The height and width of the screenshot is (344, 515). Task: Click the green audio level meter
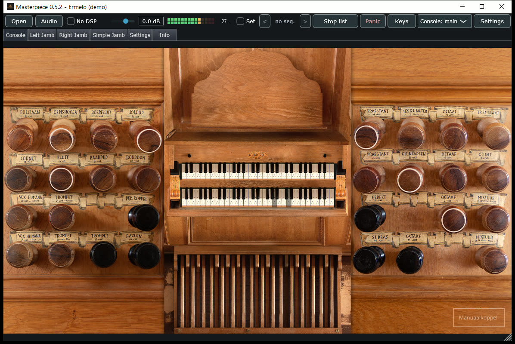click(x=191, y=21)
